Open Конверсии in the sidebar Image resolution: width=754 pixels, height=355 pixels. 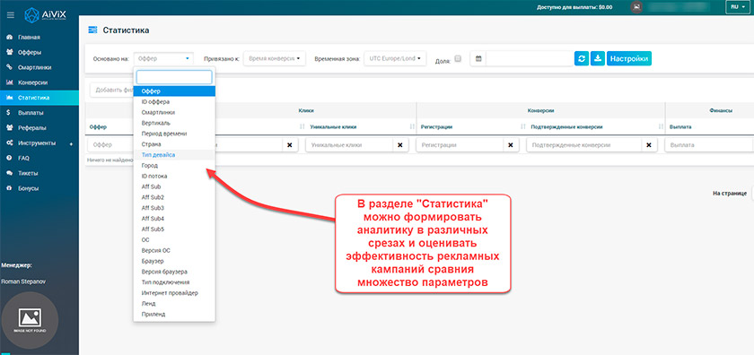(x=32, y=82)
